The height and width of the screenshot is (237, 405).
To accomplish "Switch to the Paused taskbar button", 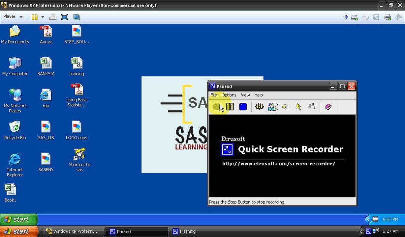I will click(137, 231).
